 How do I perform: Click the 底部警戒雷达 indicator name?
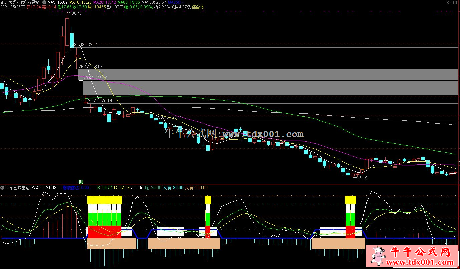[x=17, y=188]
